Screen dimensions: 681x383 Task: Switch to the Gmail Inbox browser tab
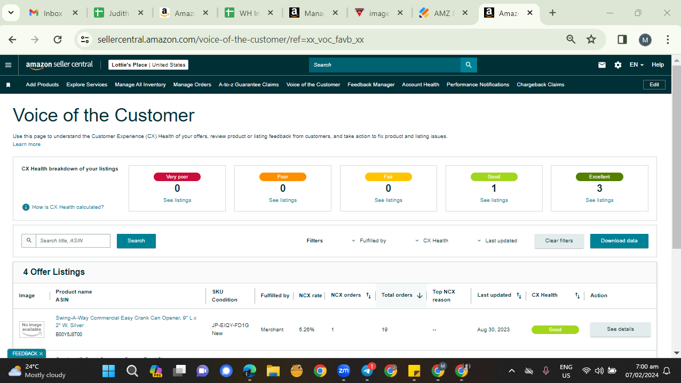pyautogui.click(x=52, y=13)
